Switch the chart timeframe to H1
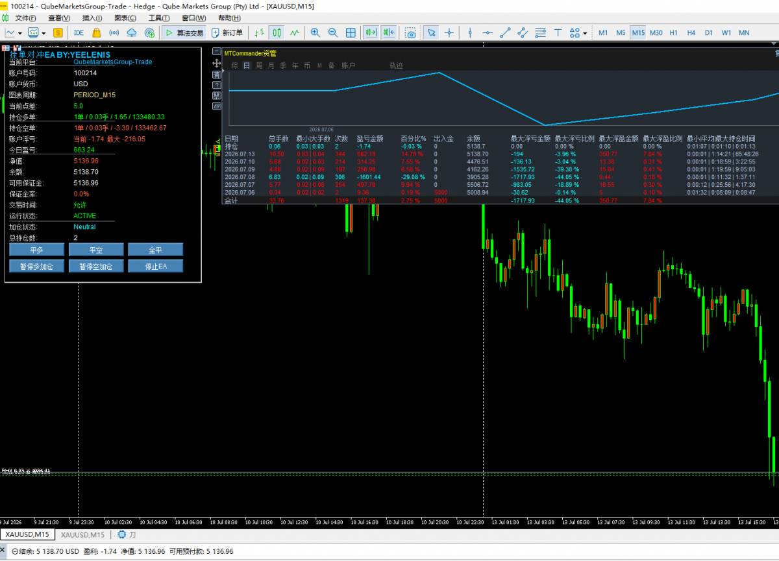This screenshot has width=779, height=561. pos(674,32)
